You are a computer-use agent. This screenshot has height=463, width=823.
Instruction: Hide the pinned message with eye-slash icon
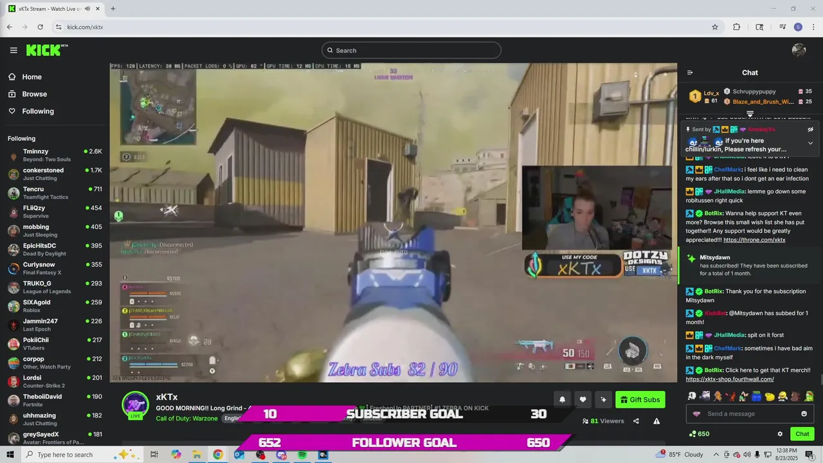tap(810, 129)
